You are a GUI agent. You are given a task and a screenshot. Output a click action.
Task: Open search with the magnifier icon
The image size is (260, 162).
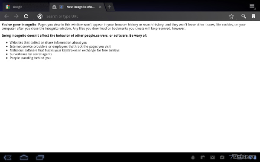pyautogui.click(x=244, y=16)
